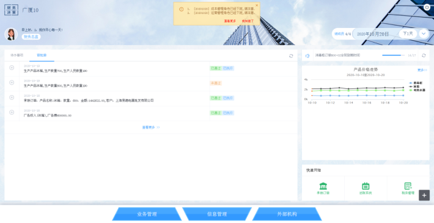This screenshot has width=434, height=223.
Task: Switch to the 待办事项 tab
Action: tap(17, 55)
